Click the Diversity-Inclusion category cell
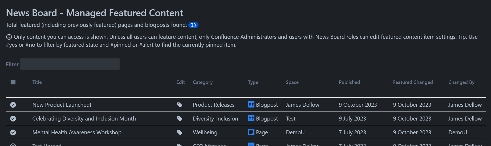Image resolution: width=491 pixels, height=146 pixels. (x=216, y=119)
